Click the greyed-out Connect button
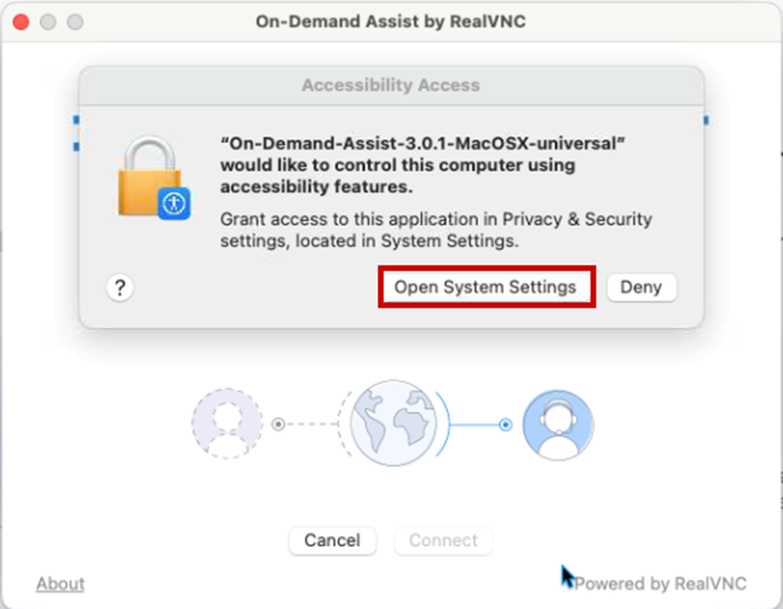 tap(443, 540)
